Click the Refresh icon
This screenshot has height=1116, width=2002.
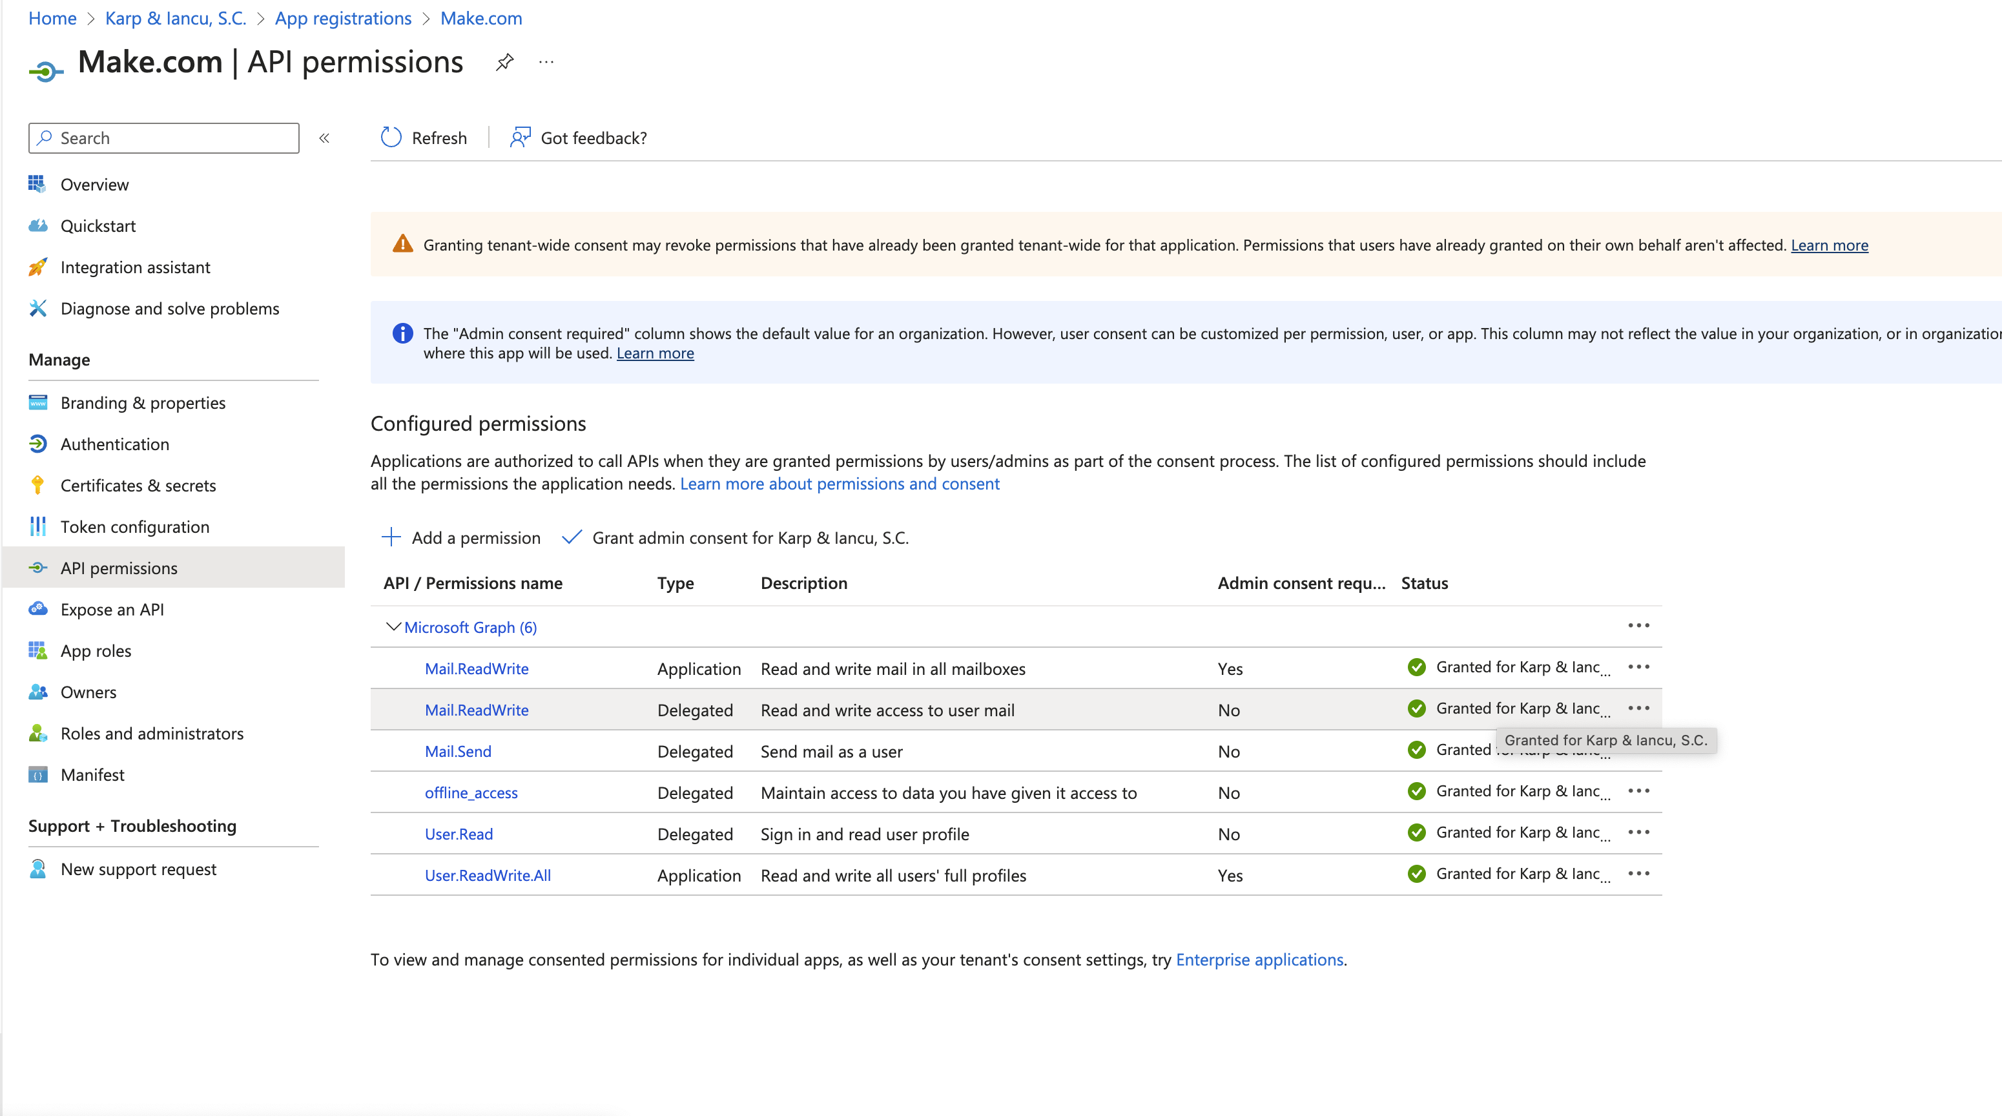pos(391,138)
